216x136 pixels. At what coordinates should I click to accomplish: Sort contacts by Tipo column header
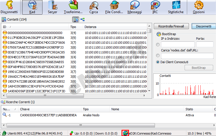tap(76, 27)
